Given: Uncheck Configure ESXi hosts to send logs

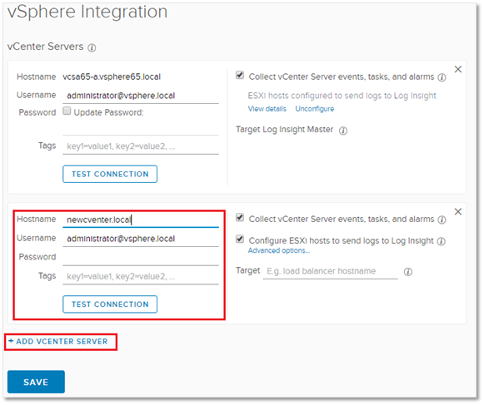Looking at the screenshot, I should point(240,240).
